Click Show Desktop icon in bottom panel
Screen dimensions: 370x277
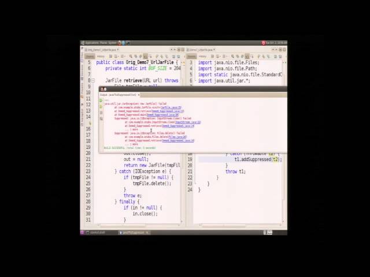(82, 233)
